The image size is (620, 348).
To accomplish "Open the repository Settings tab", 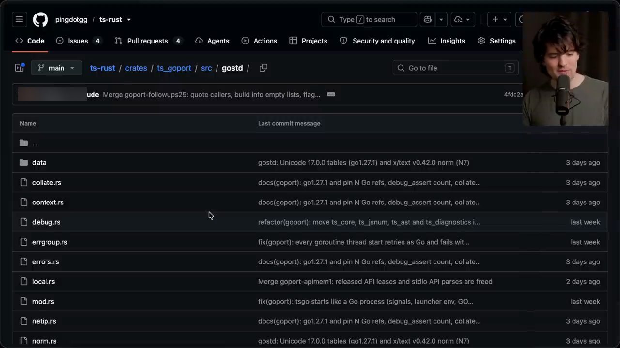I will click(496, 41).
